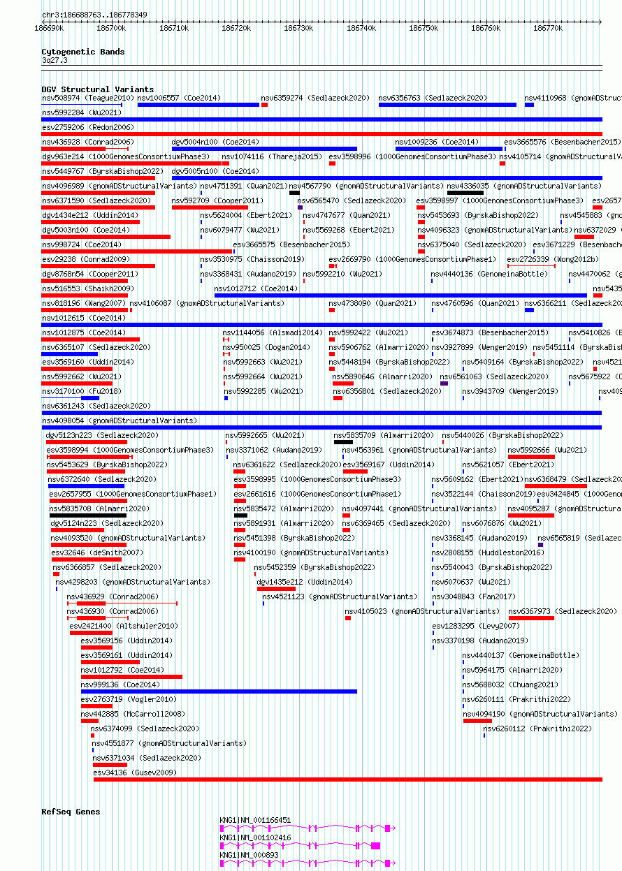
Task: Open the esv2421400 (Altshuler2010) variant
Action: click(124, 626)
